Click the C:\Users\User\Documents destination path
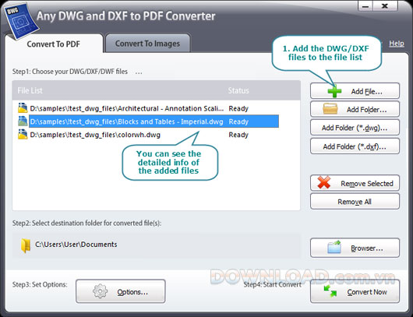This screenshot has width=413, height=317. 76,245
